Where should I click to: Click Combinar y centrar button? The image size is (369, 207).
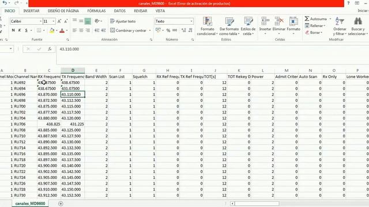tap(128, 30)
